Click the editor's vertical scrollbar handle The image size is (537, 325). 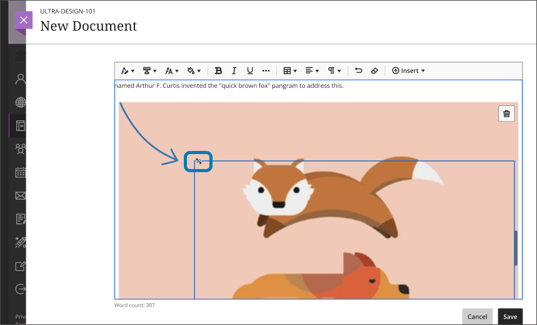tap(516, 248)
